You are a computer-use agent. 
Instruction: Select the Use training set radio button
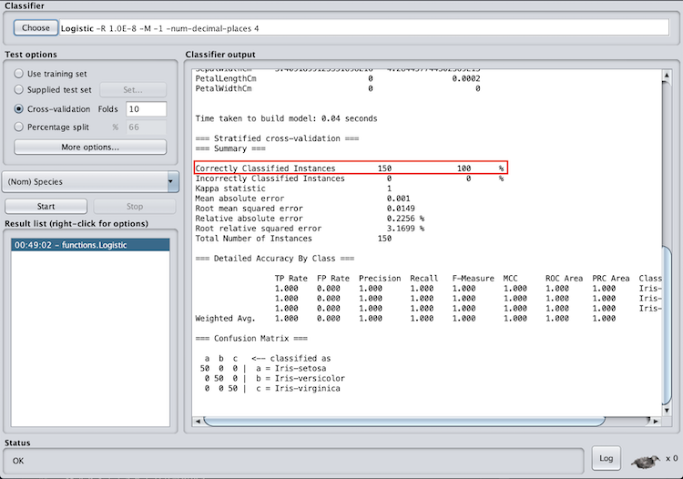[18, 74]
